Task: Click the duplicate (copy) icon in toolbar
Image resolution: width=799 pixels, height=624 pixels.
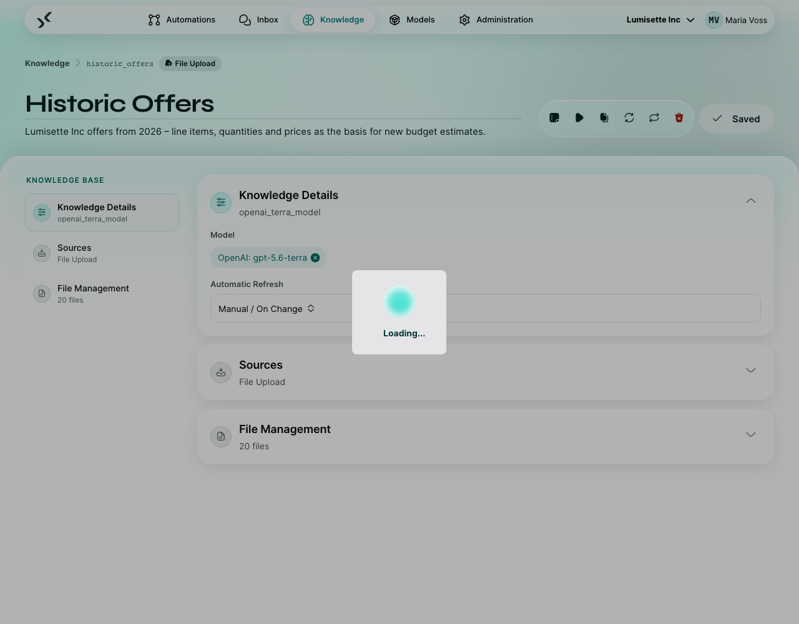Action: (x=604, y=118)
